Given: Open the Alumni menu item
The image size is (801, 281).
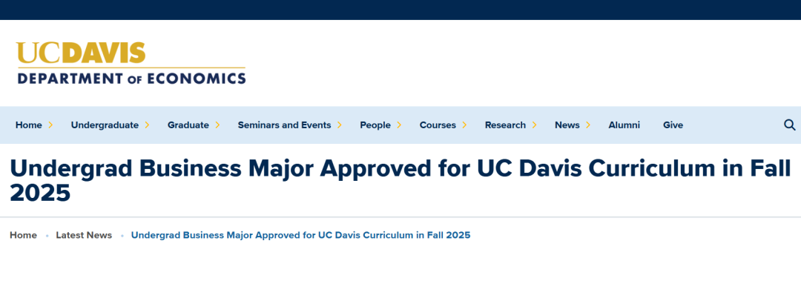Looking at the screenshot, I should click(x=624, y=125).
